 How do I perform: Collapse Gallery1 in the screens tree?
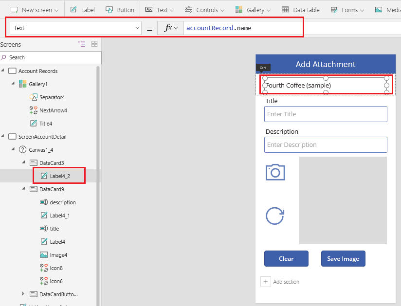click(12, 84)
